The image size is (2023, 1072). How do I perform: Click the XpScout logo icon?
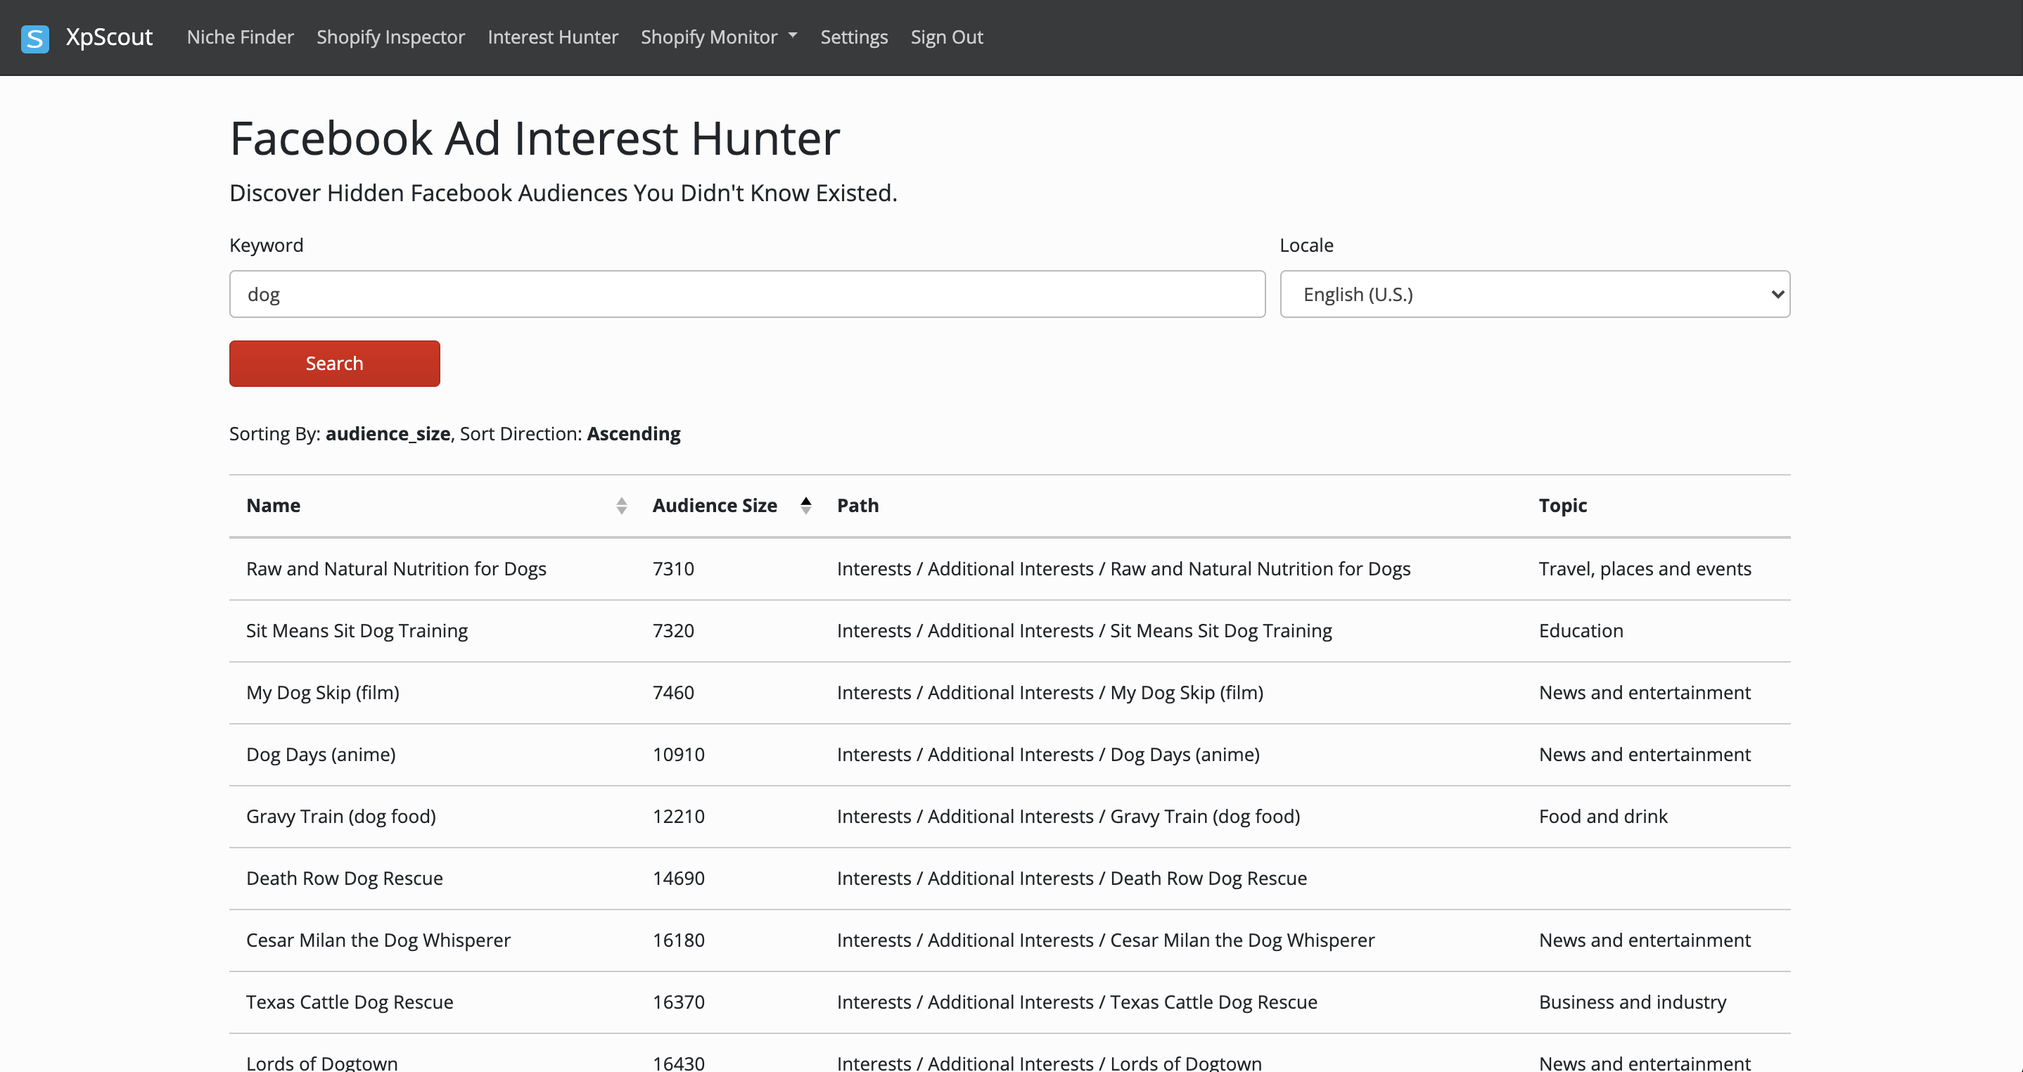click(34, 38)
